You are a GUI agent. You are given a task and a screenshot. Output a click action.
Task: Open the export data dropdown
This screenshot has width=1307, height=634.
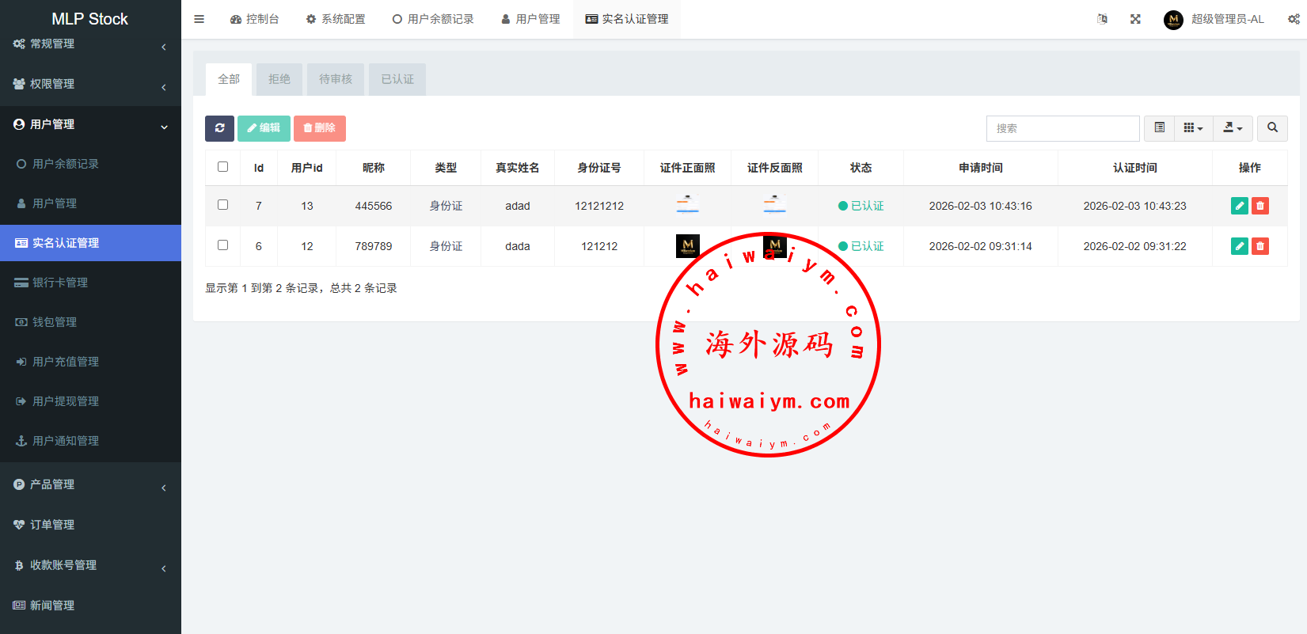point(1233,128)
